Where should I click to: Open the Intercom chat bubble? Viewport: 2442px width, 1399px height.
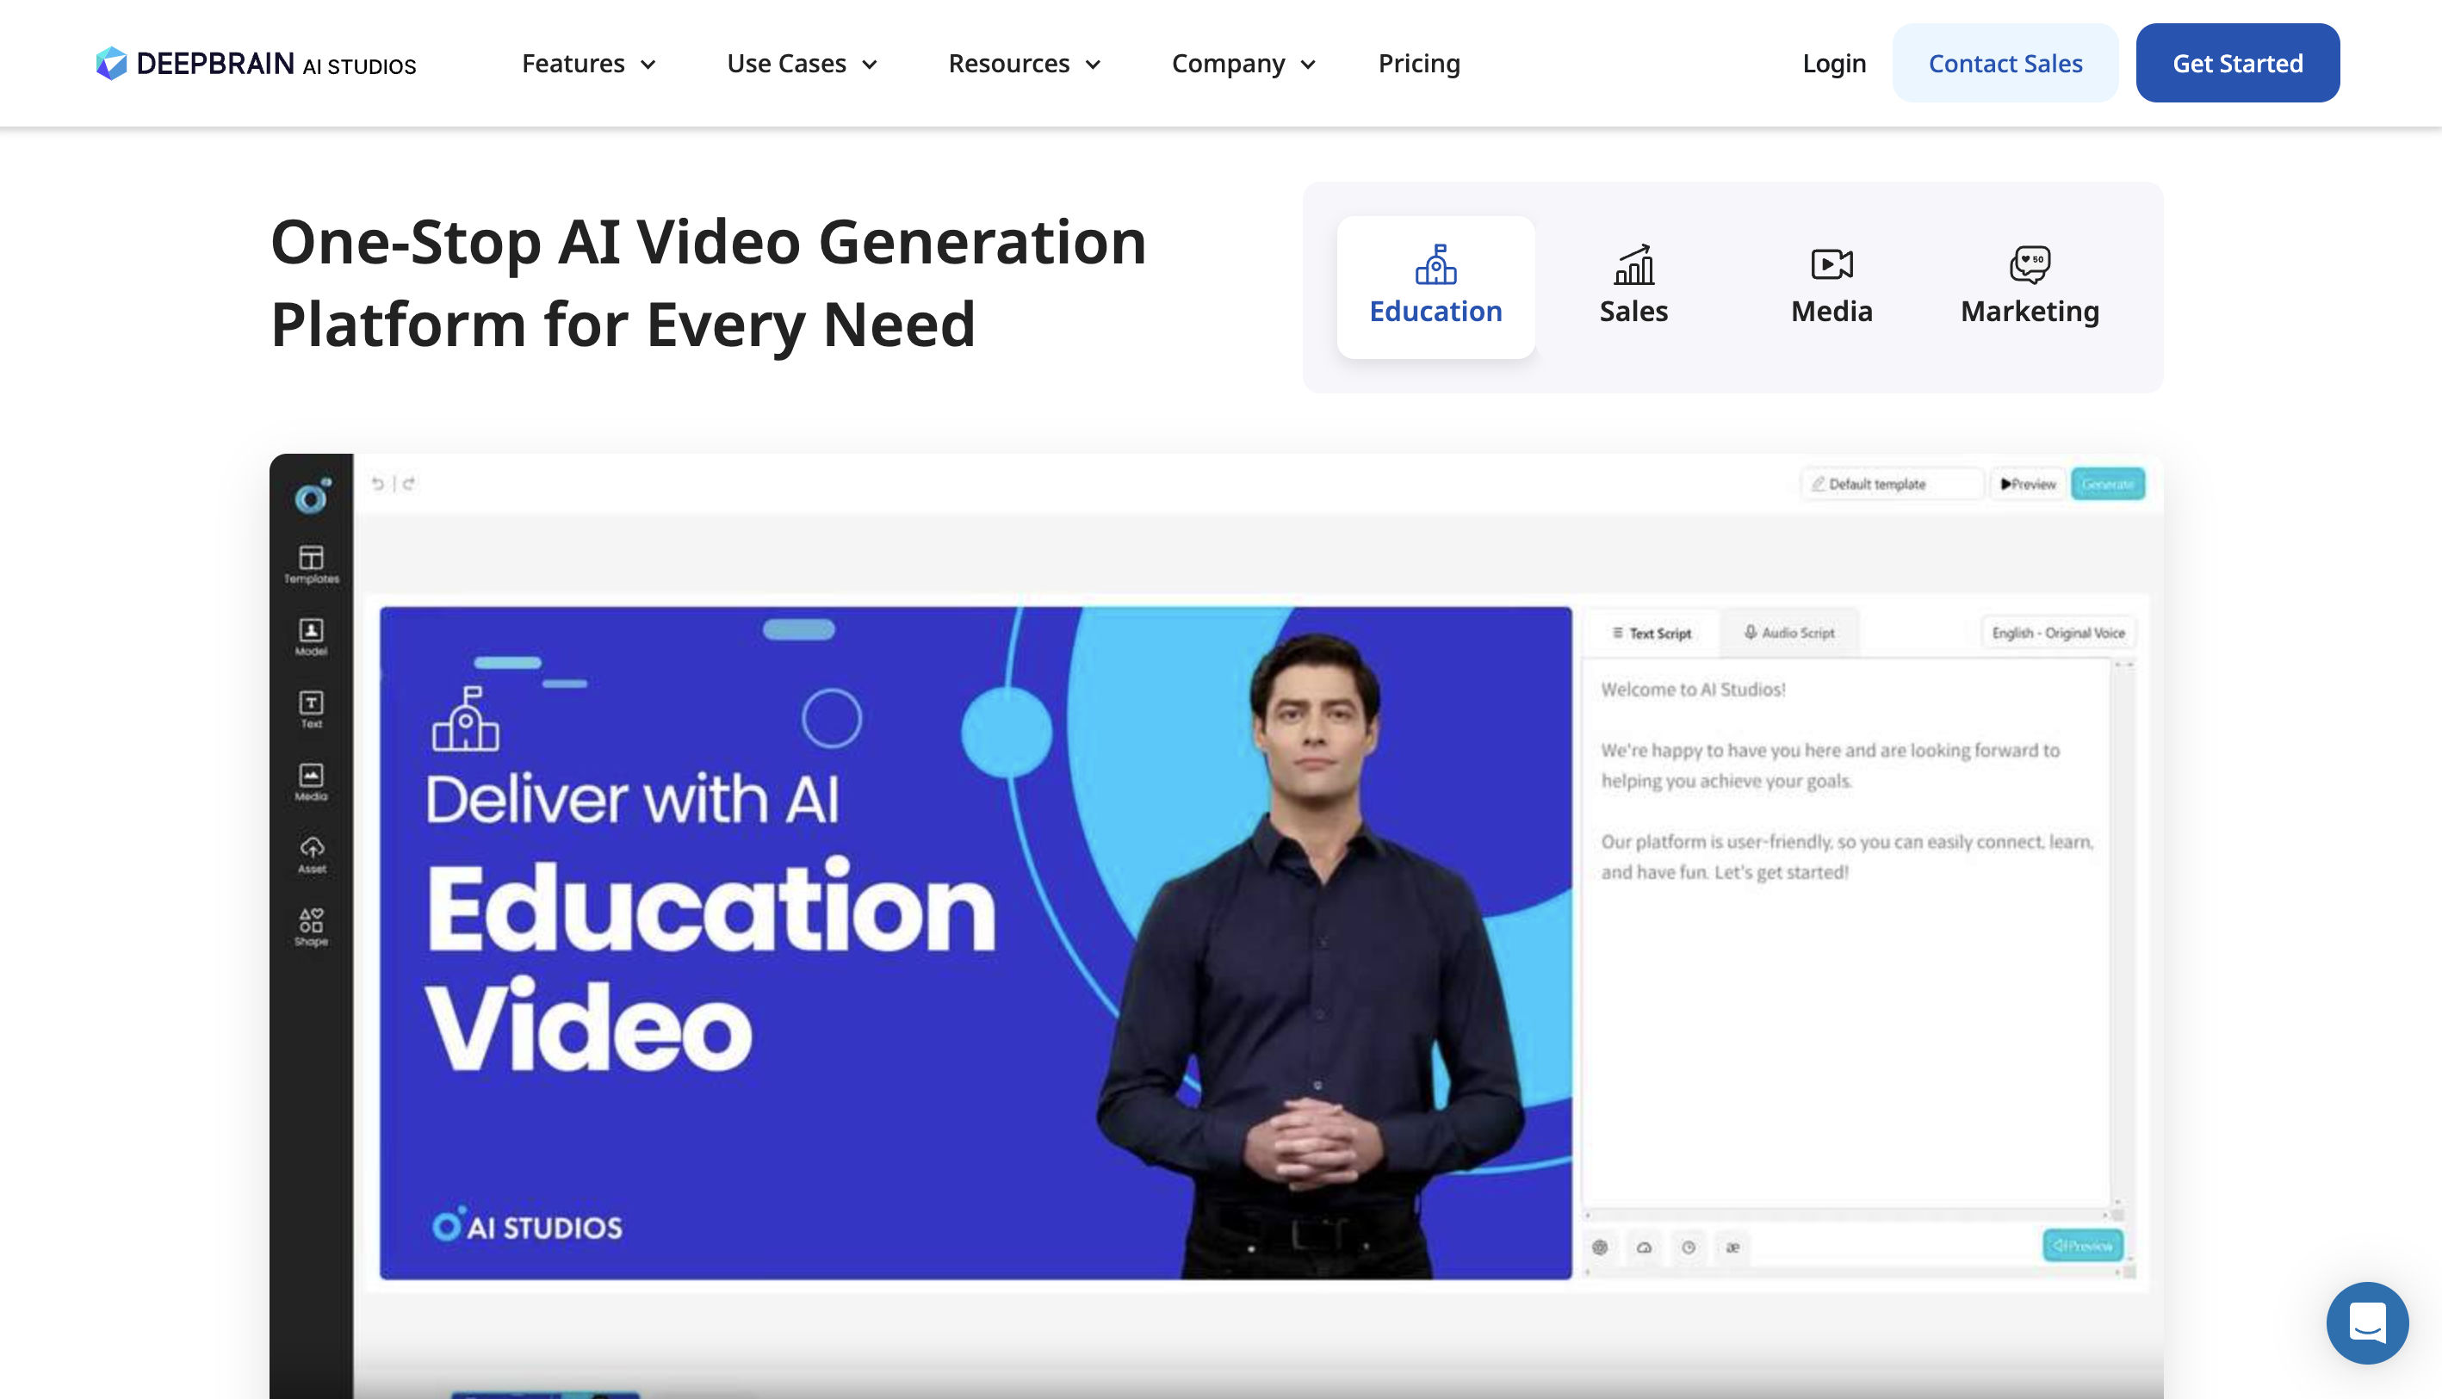[x=2367, y=1323]
